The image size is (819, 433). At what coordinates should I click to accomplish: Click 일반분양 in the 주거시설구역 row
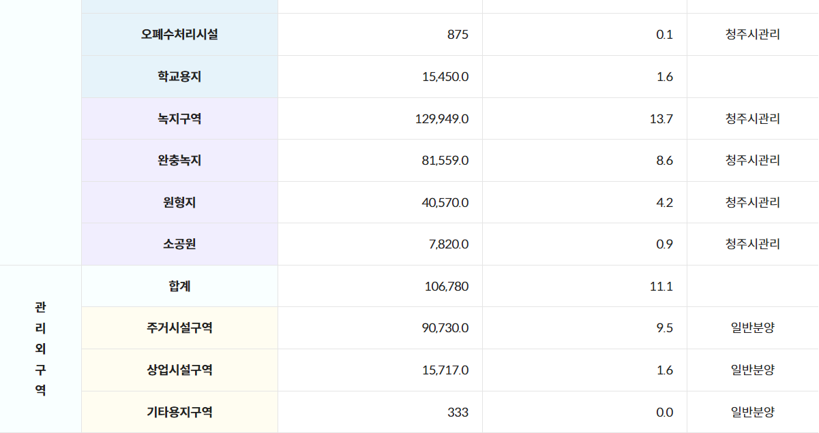tap(752, 328)
